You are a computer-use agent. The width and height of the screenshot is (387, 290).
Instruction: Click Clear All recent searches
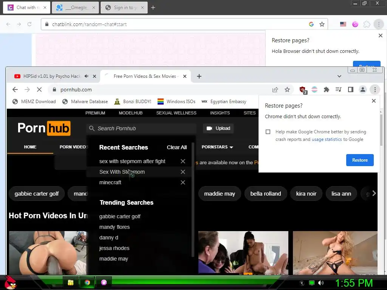(177, 147)
